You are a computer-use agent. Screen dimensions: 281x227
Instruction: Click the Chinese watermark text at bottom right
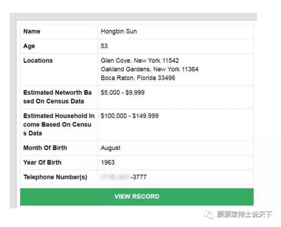click(x=244, y=214)
